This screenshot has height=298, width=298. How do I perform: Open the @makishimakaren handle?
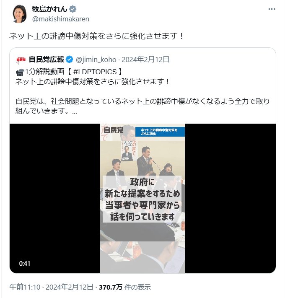pos(61,19)
